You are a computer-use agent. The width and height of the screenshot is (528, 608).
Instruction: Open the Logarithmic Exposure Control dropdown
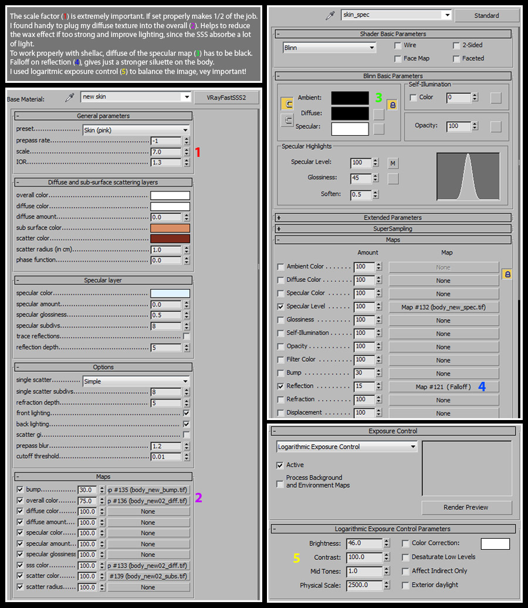coord(347,446)
